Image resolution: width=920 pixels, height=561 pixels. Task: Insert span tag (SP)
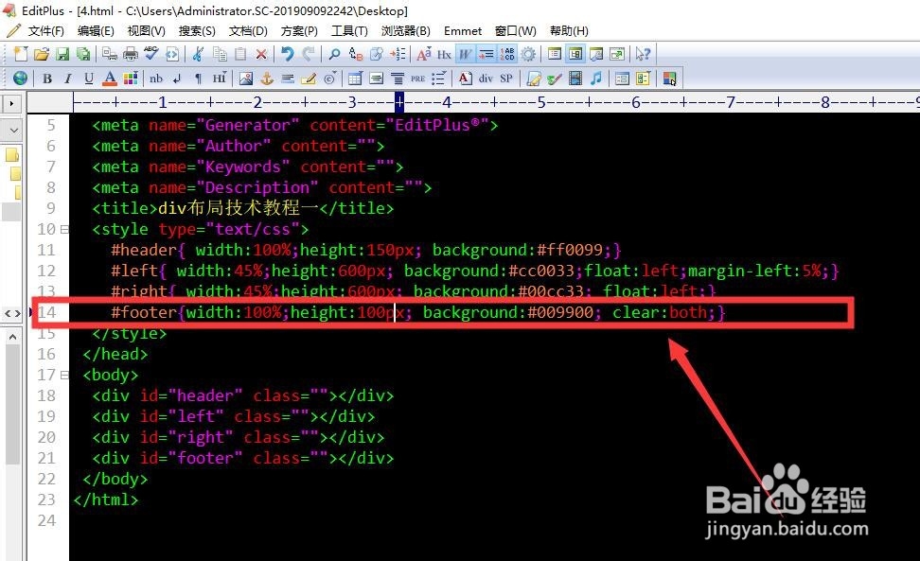[506, 78]
